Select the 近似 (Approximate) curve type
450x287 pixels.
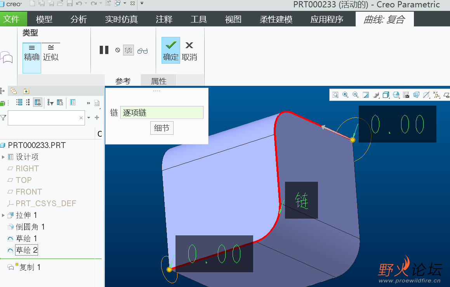[51, 52]
